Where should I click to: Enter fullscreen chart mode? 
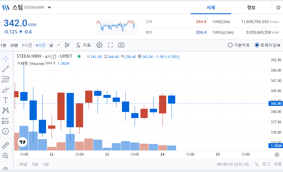coord(110,45)
